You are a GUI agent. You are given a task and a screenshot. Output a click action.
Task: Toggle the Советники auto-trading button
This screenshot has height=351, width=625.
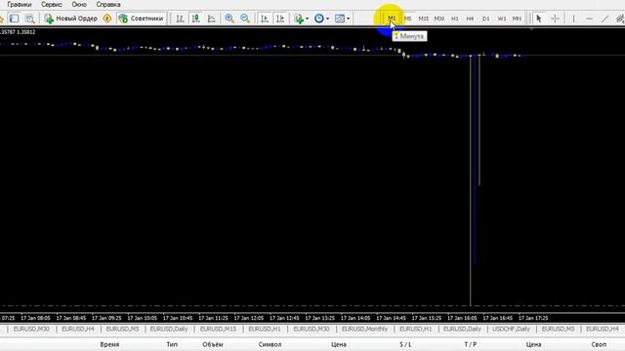pyautogui.click(x=142, y=19)
